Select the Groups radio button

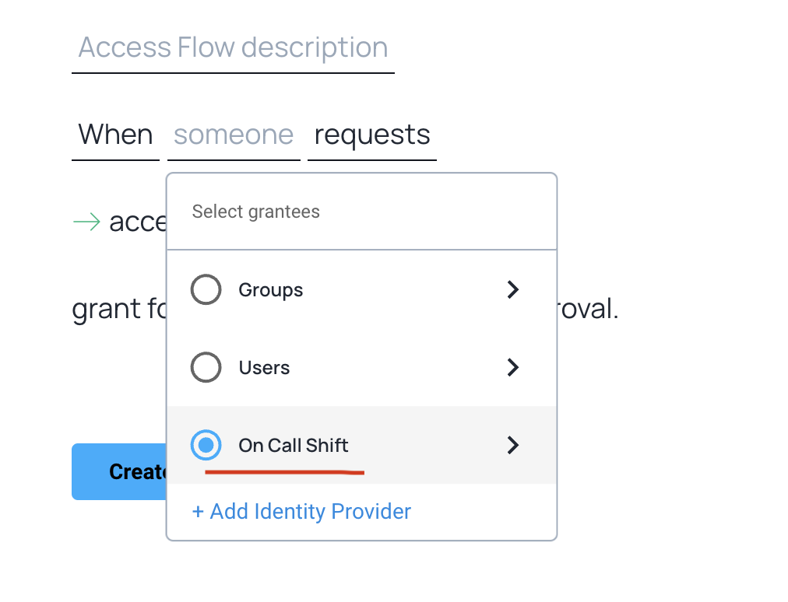[206, 290]
